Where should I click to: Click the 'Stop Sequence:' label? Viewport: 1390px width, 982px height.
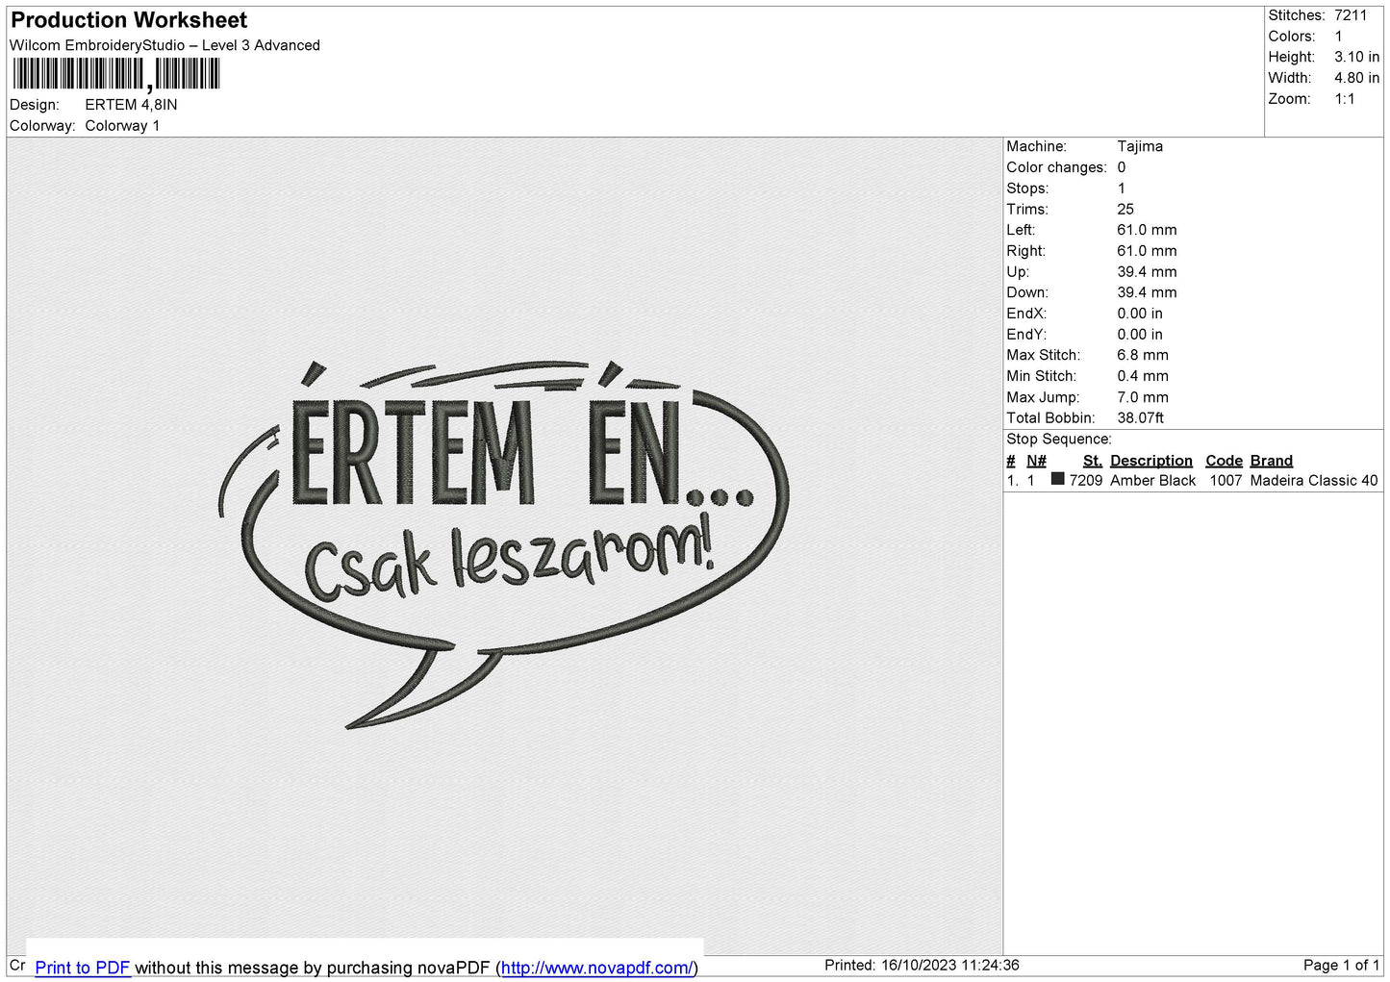[1058, 440]
